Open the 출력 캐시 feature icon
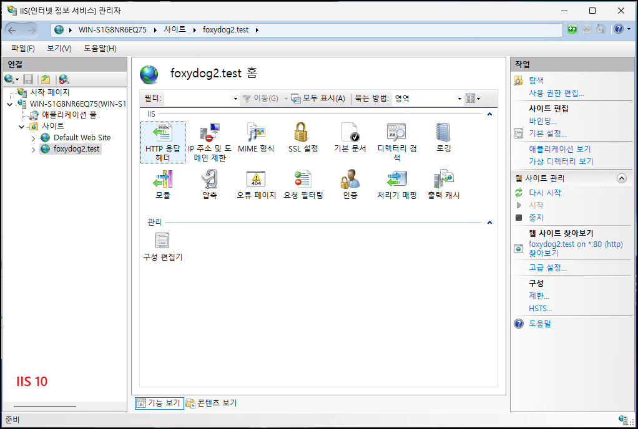 tap(443, 185)
